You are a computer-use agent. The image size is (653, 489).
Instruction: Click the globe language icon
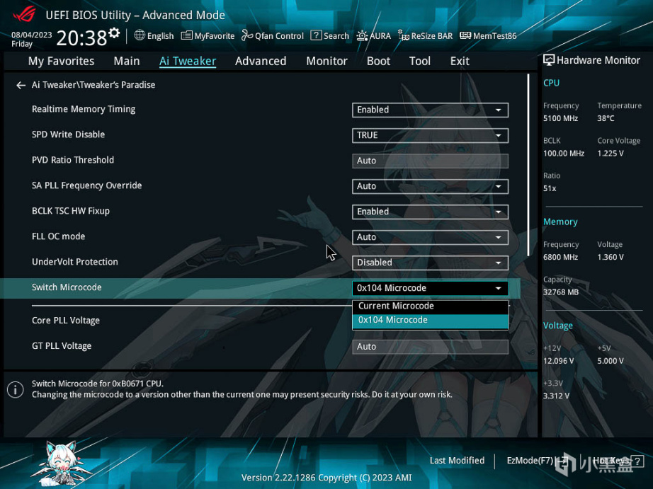[140, 35]
